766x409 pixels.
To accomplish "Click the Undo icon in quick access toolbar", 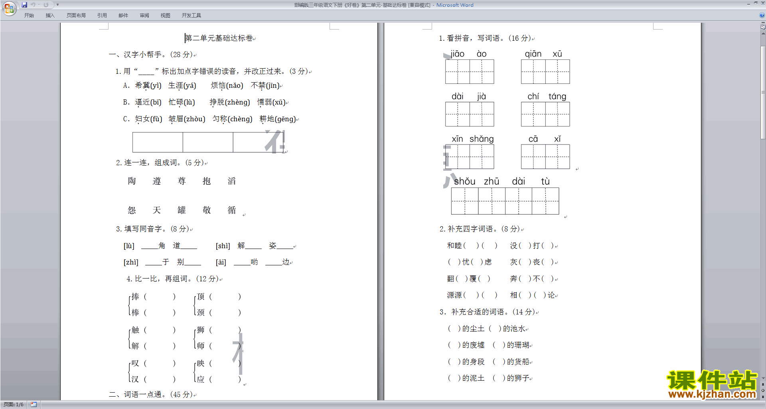I will pos(33,5).
